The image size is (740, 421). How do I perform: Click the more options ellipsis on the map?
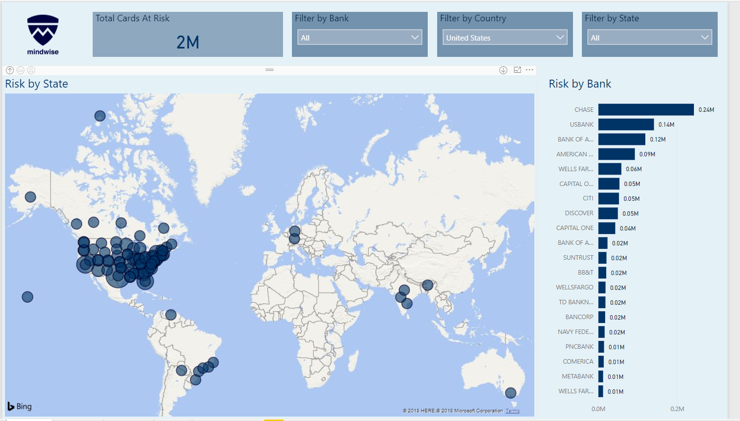tap(529, 70)
